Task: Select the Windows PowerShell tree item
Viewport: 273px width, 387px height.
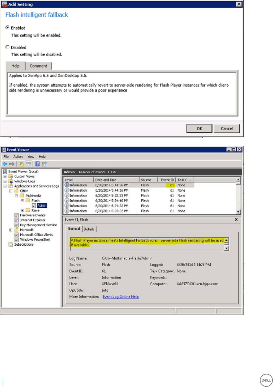Action: [x=35, y=240]
